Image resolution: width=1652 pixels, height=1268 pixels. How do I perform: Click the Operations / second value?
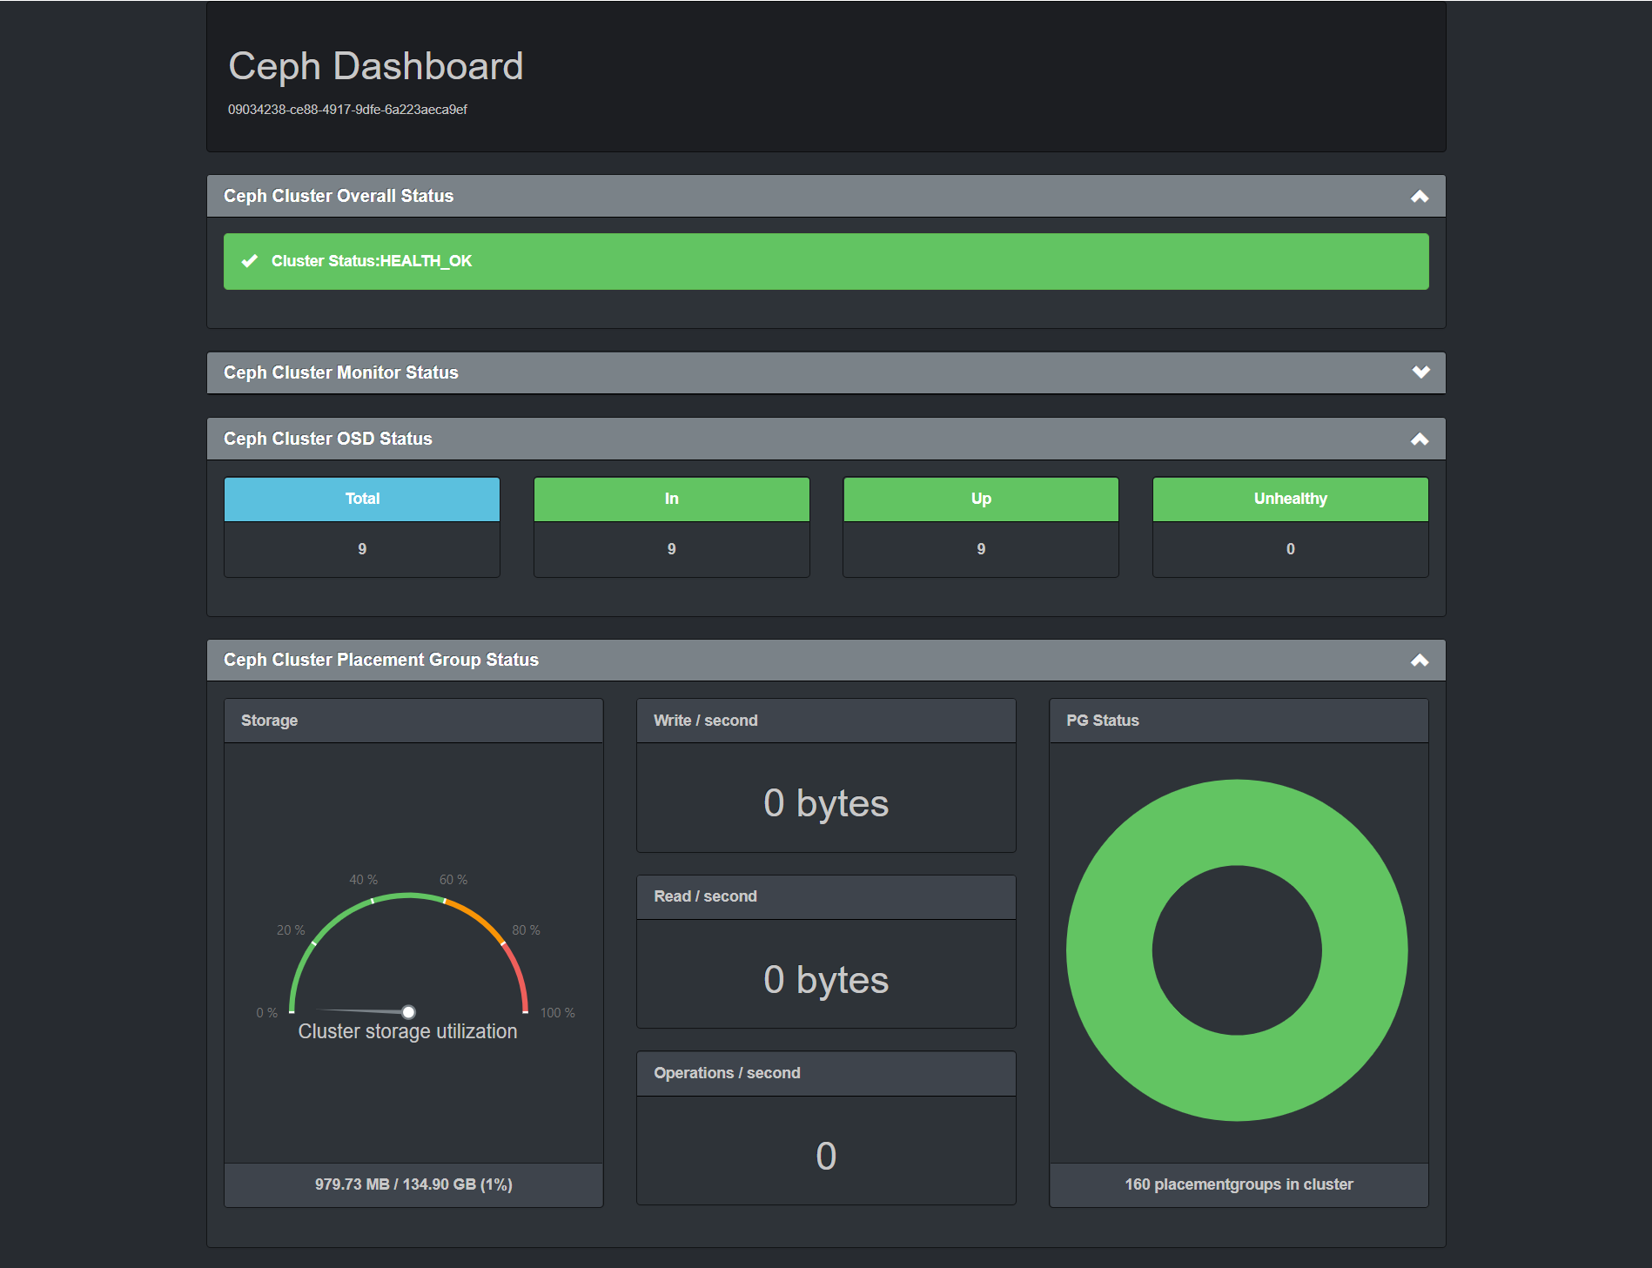coord(826,1156)
